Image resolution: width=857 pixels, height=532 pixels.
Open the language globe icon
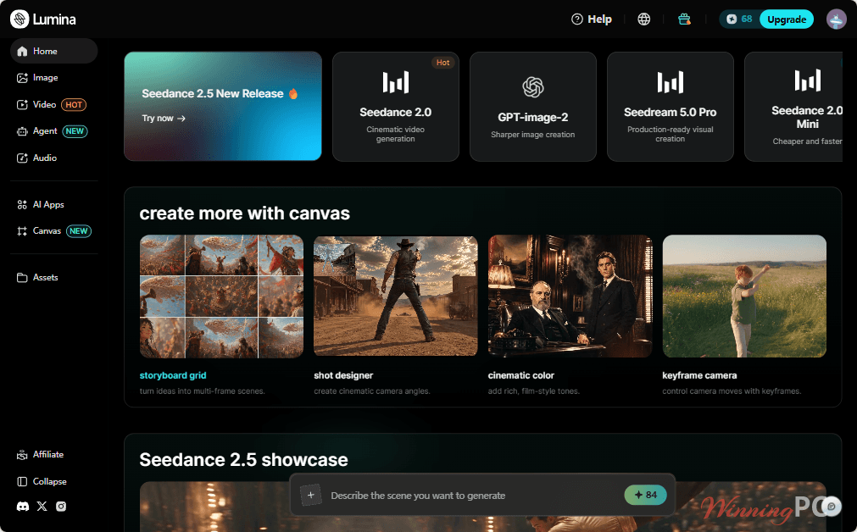pyautogui.click(x=644, y=19)
